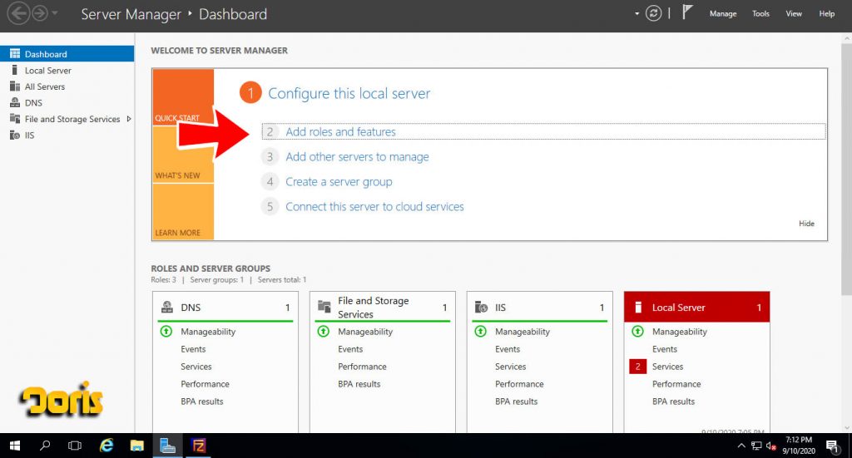The image size is (852, 458).
Task: Open the Learn More tab
Action: 183,212
